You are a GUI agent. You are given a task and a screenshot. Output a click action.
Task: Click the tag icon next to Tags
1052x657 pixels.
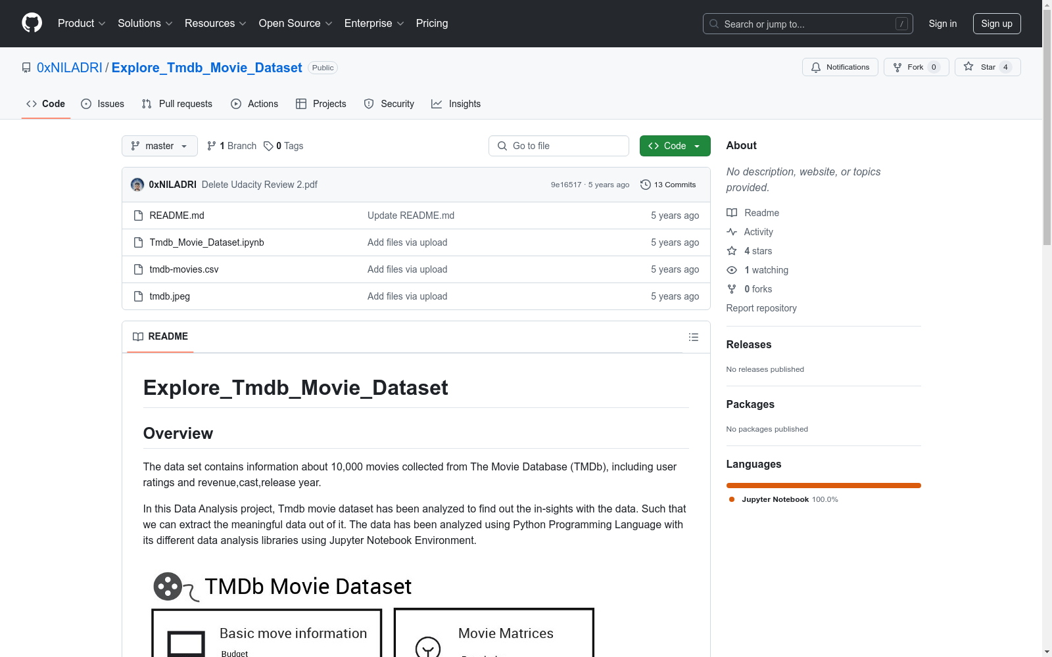point(268,146)
